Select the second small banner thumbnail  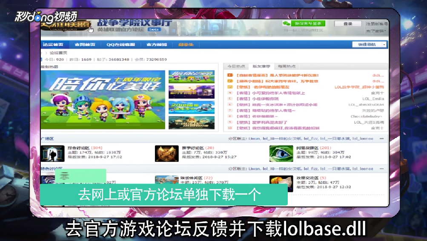[192, 92]
